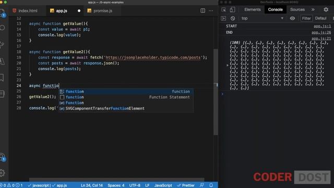Image resolution: width=334 pixels, height=188 pixels.
Task: Click the feedback icon in status bar
Action: point(202,185)
